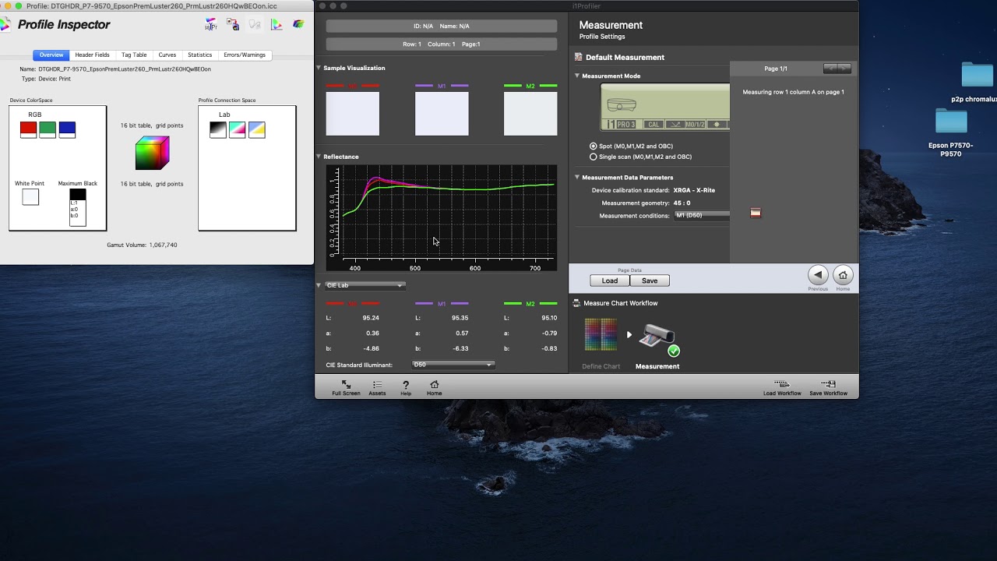The image size is (997, 561).
Task: Open the Epson P7570-P9570 desktop folder
Action: (x=951, y=122)
